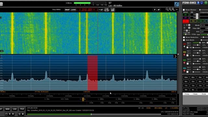This screenshot has height=117, width=208.
Task: Click the second notch BW stepper arrows
Action: [x=197, y=18]
